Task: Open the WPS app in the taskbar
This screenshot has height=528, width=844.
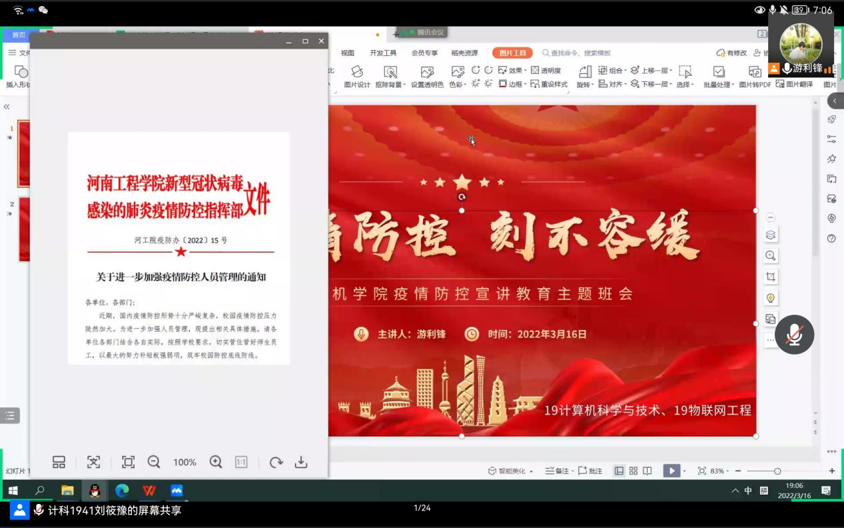Action: click(149, 491)
